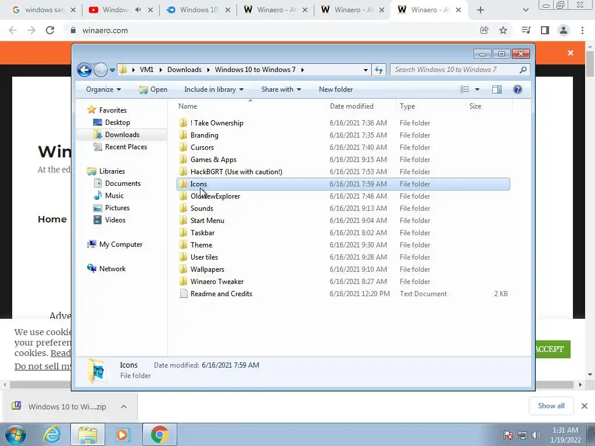Click the Wallpapers folder icon
The height and width of the screenshot is (446, 595).
(183, 269)
